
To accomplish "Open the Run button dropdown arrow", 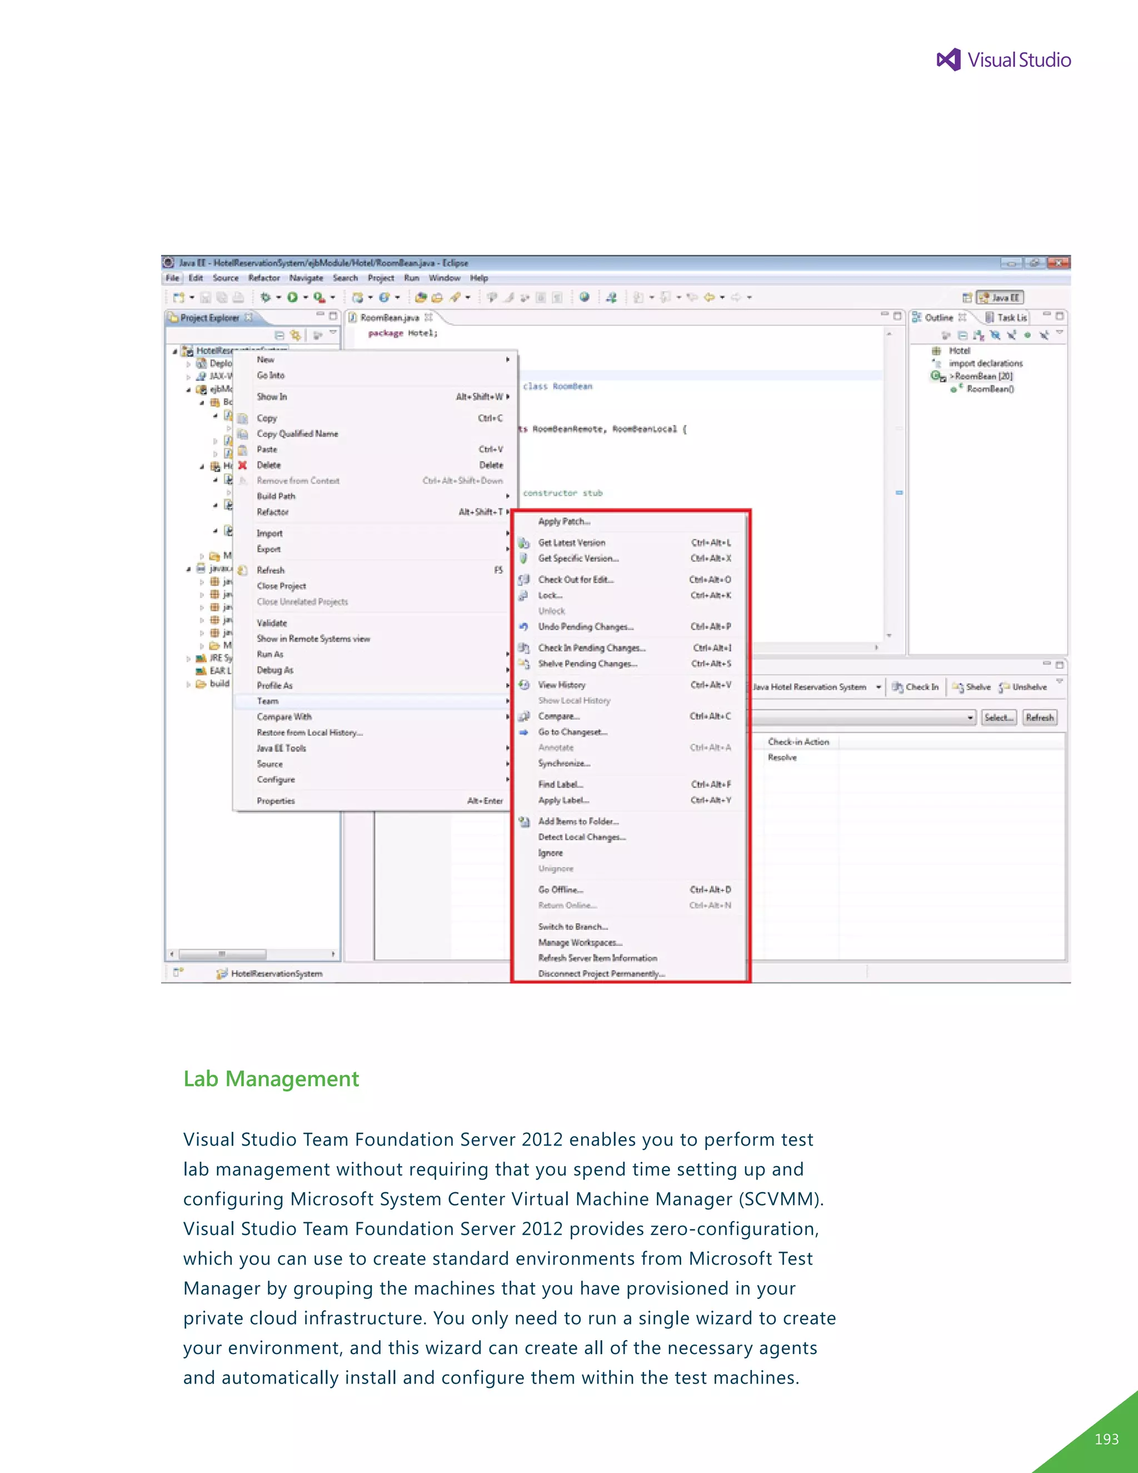I will 305,297.
